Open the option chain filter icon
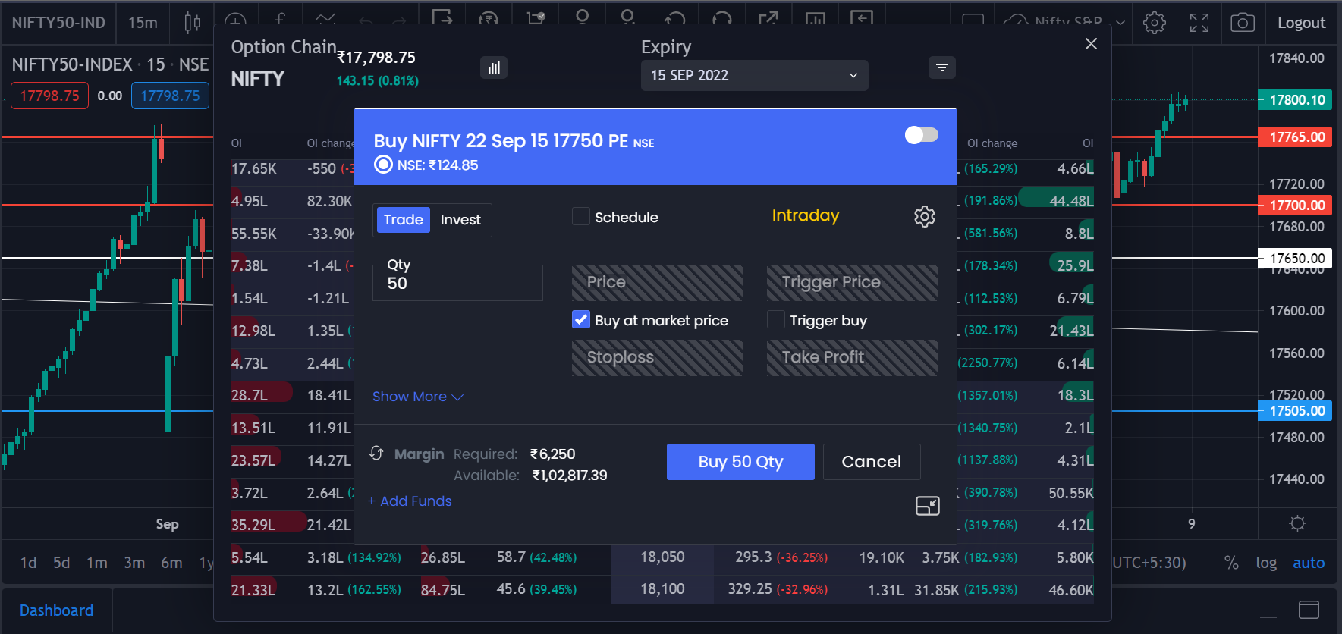The height and width of the screenshot is (634, 1342). tap(941, 67)
